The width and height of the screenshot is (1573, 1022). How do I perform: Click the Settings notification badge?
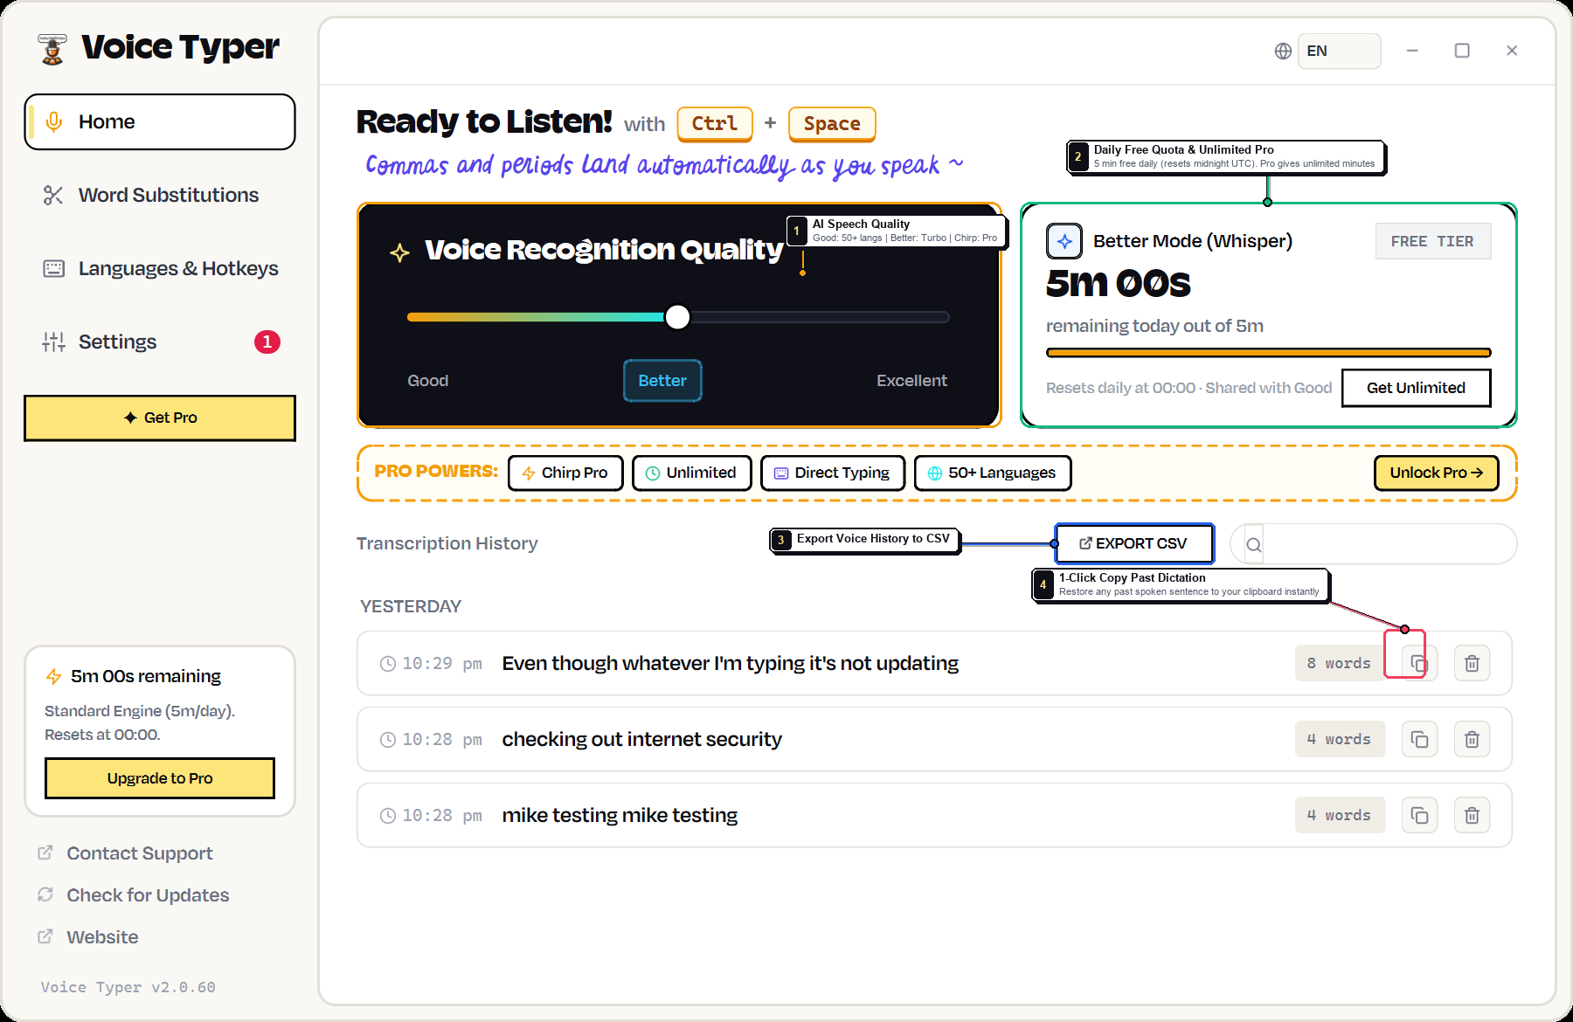(x=267, y=342)
